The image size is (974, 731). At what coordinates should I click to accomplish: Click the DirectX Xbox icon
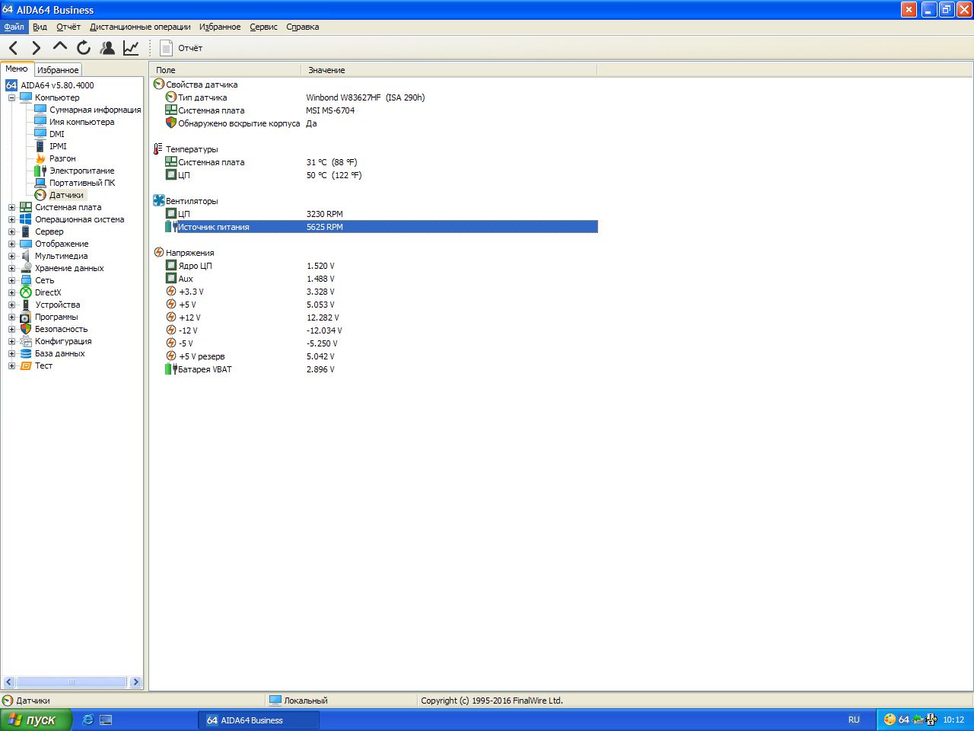coord(26,292)
